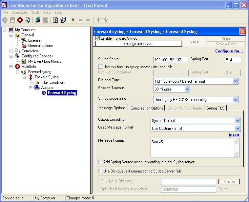This screenshot has height=202, width=249.
Task: Click the License keys icon
Action: click(24, 40)
